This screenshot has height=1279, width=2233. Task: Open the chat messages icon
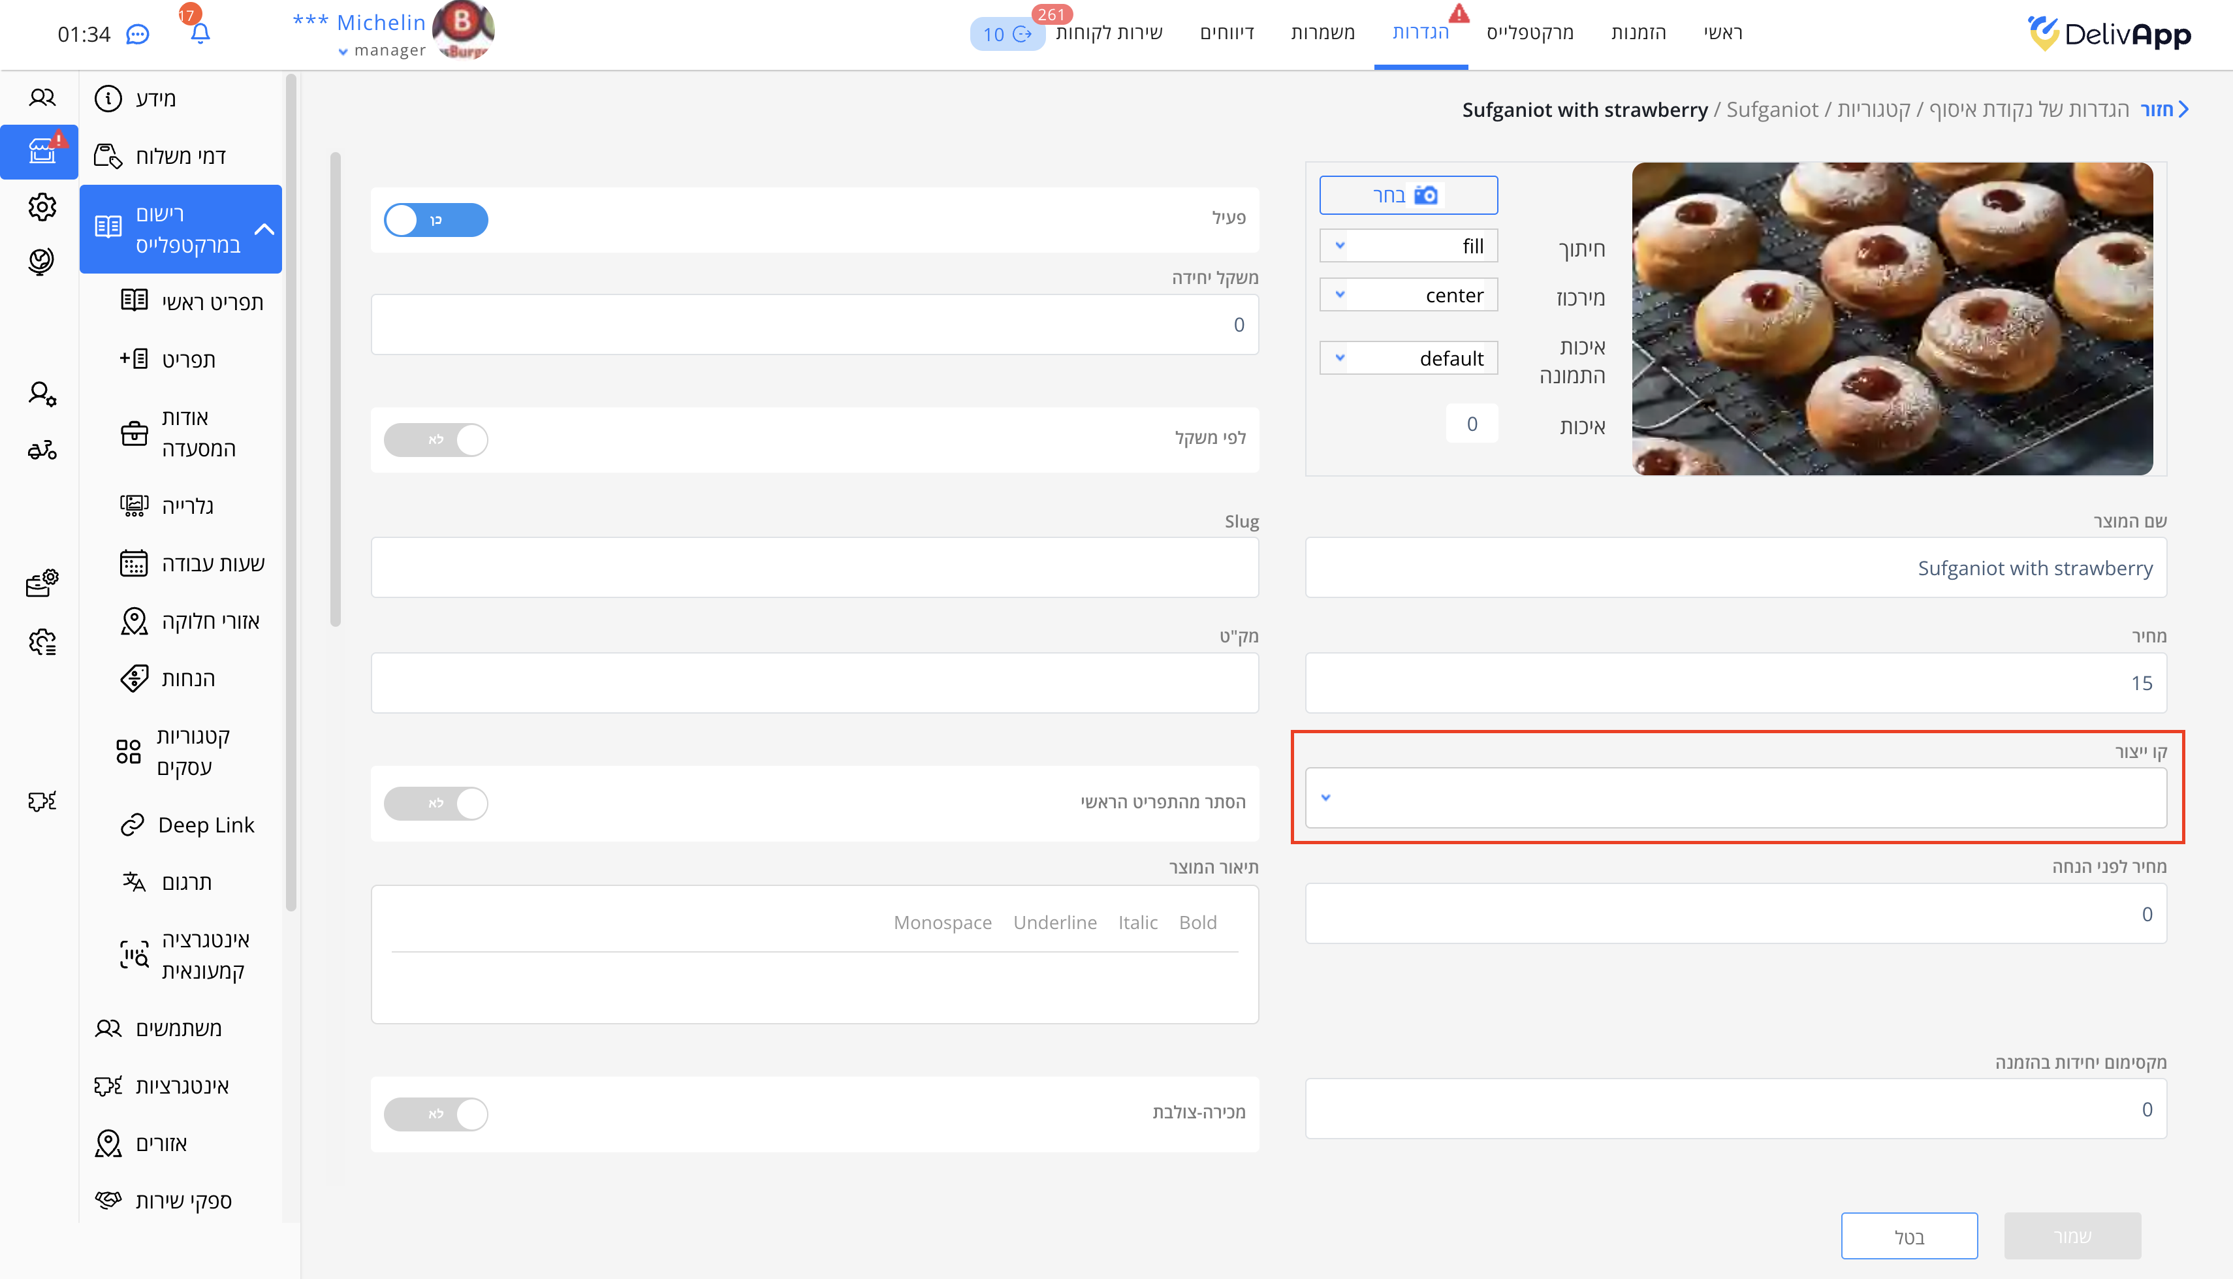tap(138, 34)
